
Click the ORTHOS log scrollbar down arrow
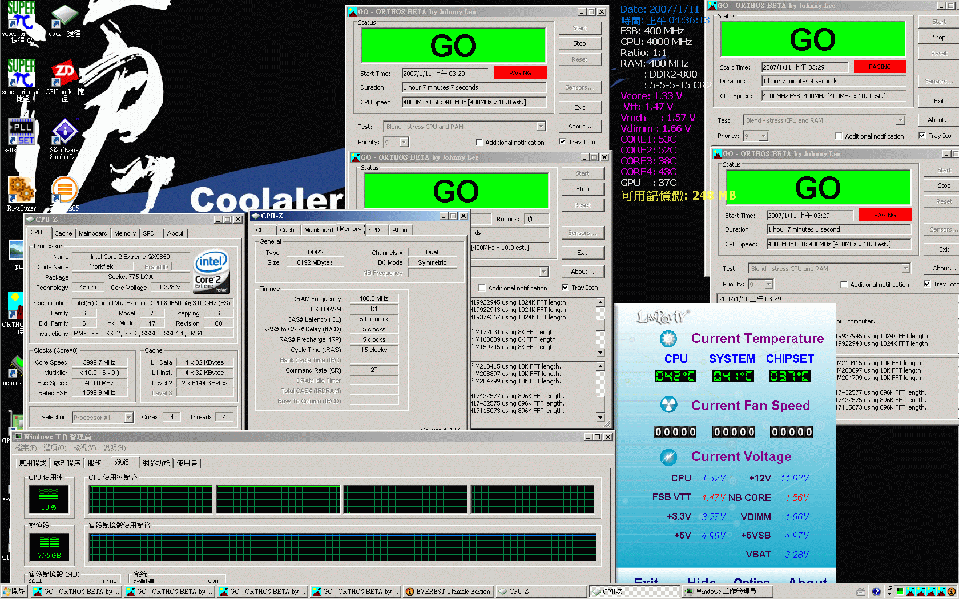pos(600,418)
